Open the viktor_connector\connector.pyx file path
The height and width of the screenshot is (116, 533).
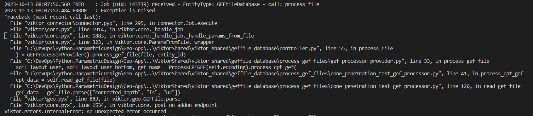71,23
